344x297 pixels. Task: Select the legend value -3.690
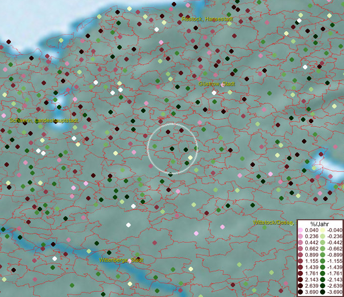[335, 292]
